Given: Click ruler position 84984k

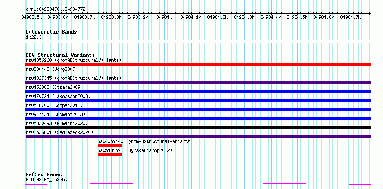Looking at the screenshot, I should (x=164, y=17).
